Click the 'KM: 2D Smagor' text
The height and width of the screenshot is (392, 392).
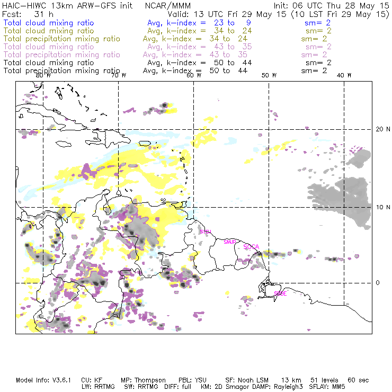226,387
